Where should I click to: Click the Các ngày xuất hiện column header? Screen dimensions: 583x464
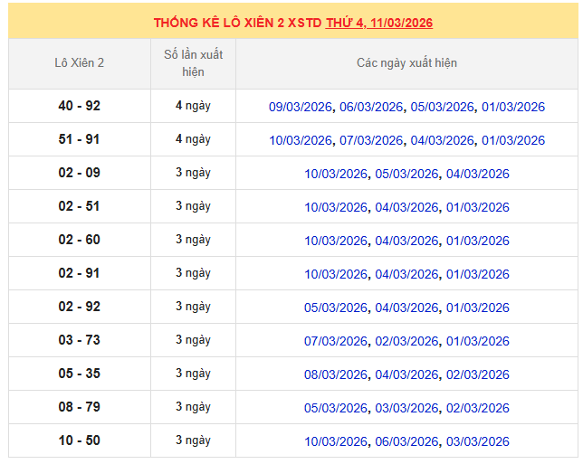point(406,63)
